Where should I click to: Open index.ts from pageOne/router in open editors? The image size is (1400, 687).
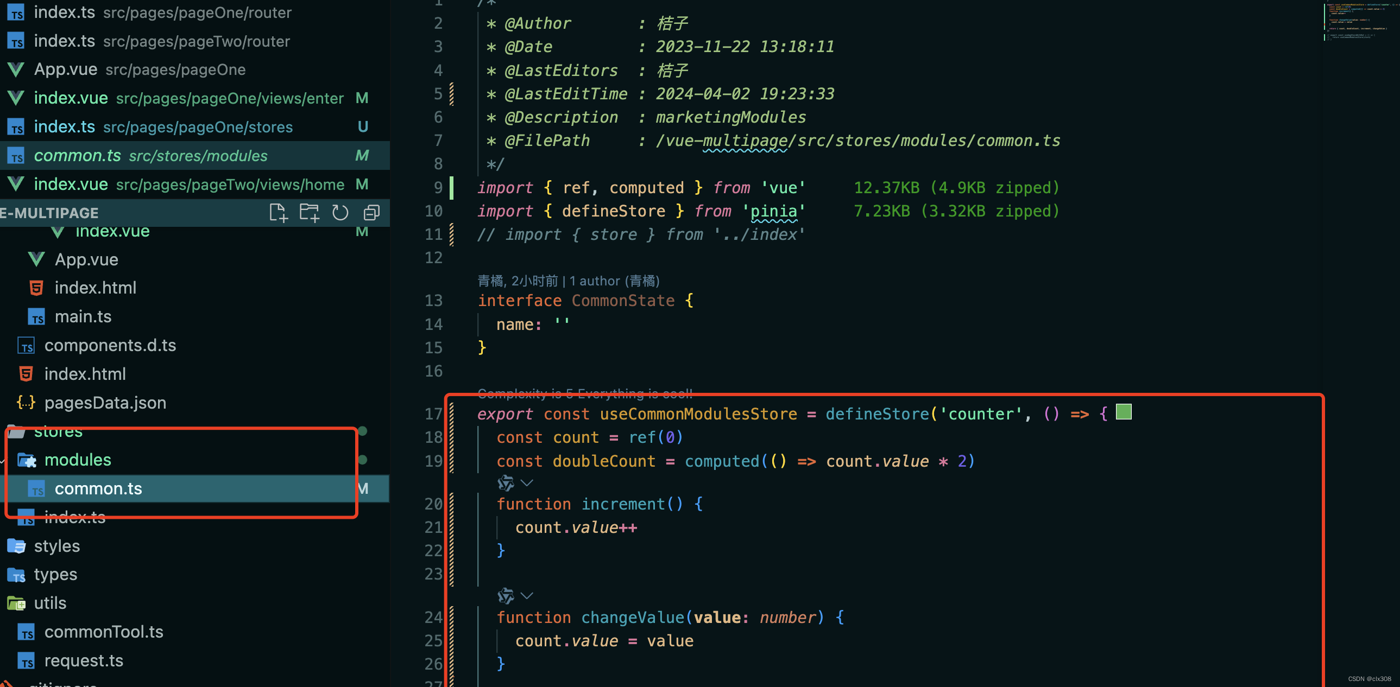[194, 12]
